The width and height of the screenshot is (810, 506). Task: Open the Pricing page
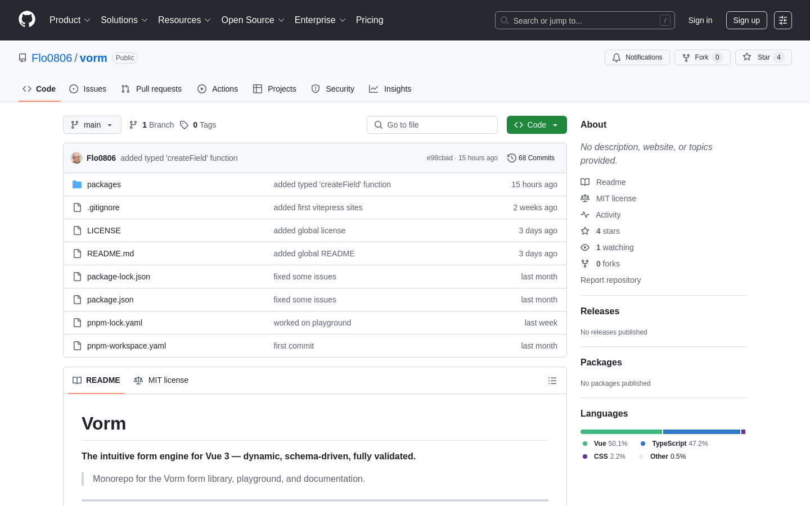370,20
